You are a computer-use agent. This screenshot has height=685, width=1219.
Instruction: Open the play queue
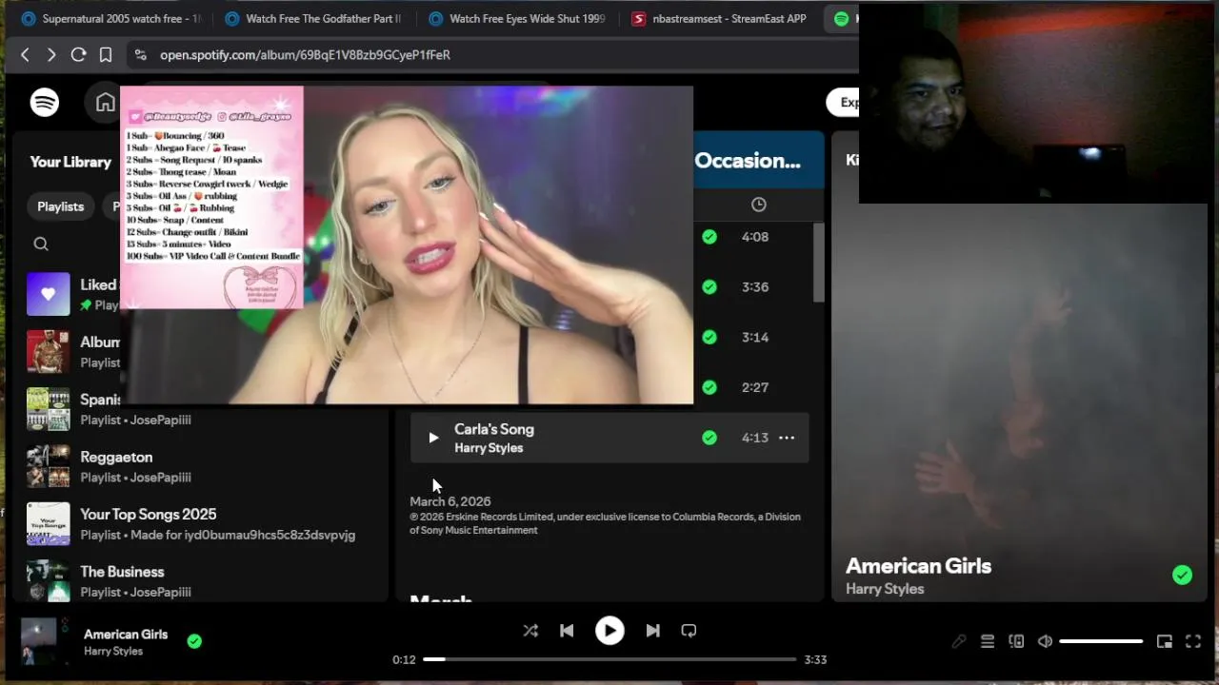click(988, 641)
